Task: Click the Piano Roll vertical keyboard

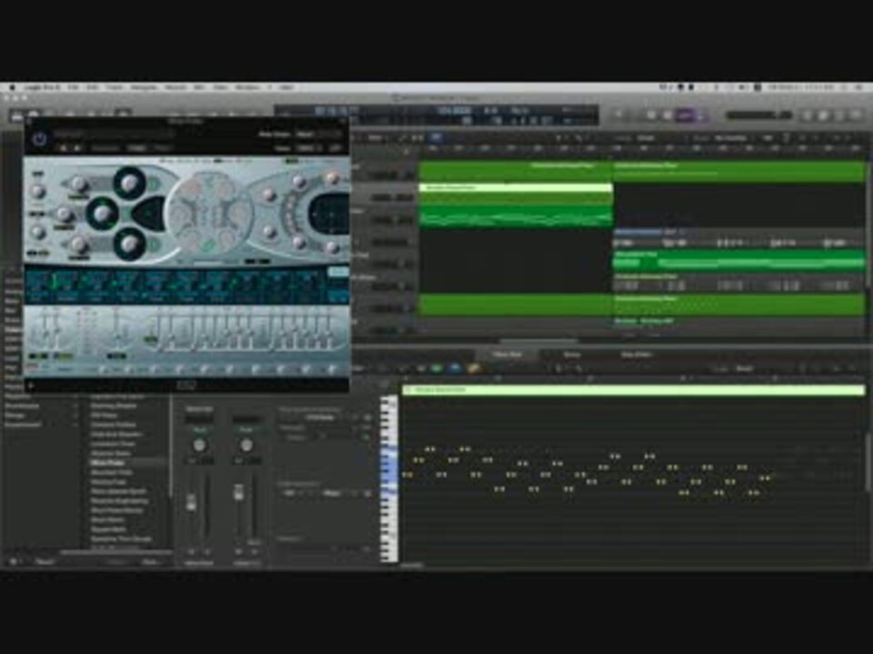Action: [x=388, y=479]
